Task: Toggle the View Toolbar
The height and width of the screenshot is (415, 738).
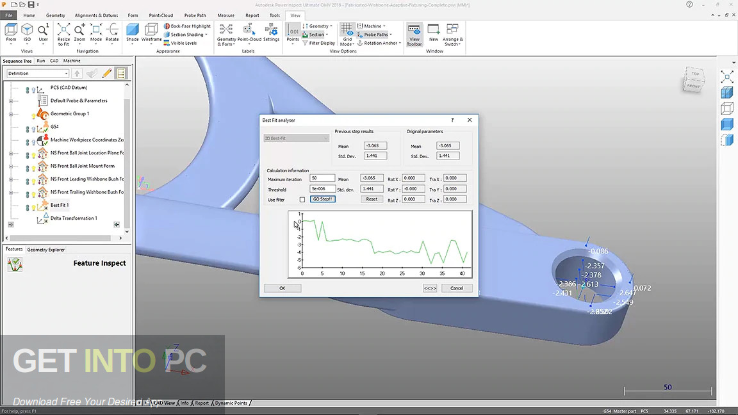Action: click(414, 35)
